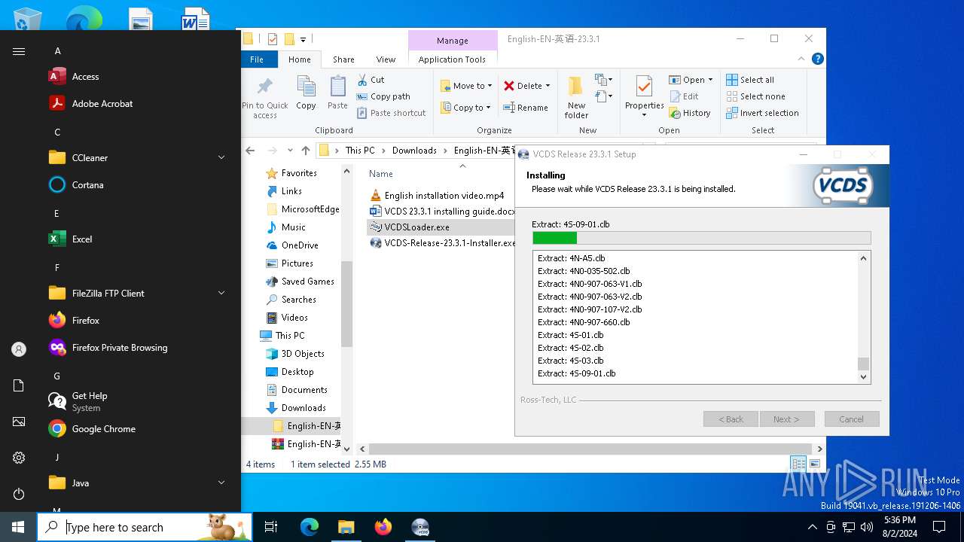The width and height of the screenshot is (964, 542).
Task: Click the installation progress bar
Action: click(701, 238)
